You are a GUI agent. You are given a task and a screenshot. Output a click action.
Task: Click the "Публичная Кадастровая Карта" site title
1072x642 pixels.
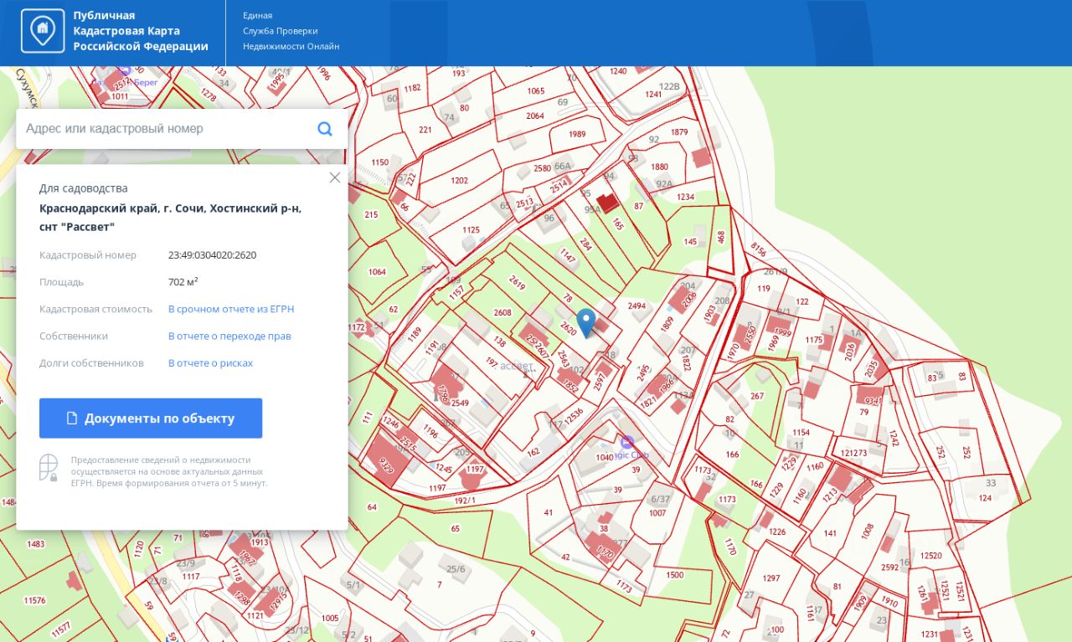(140, 31)
